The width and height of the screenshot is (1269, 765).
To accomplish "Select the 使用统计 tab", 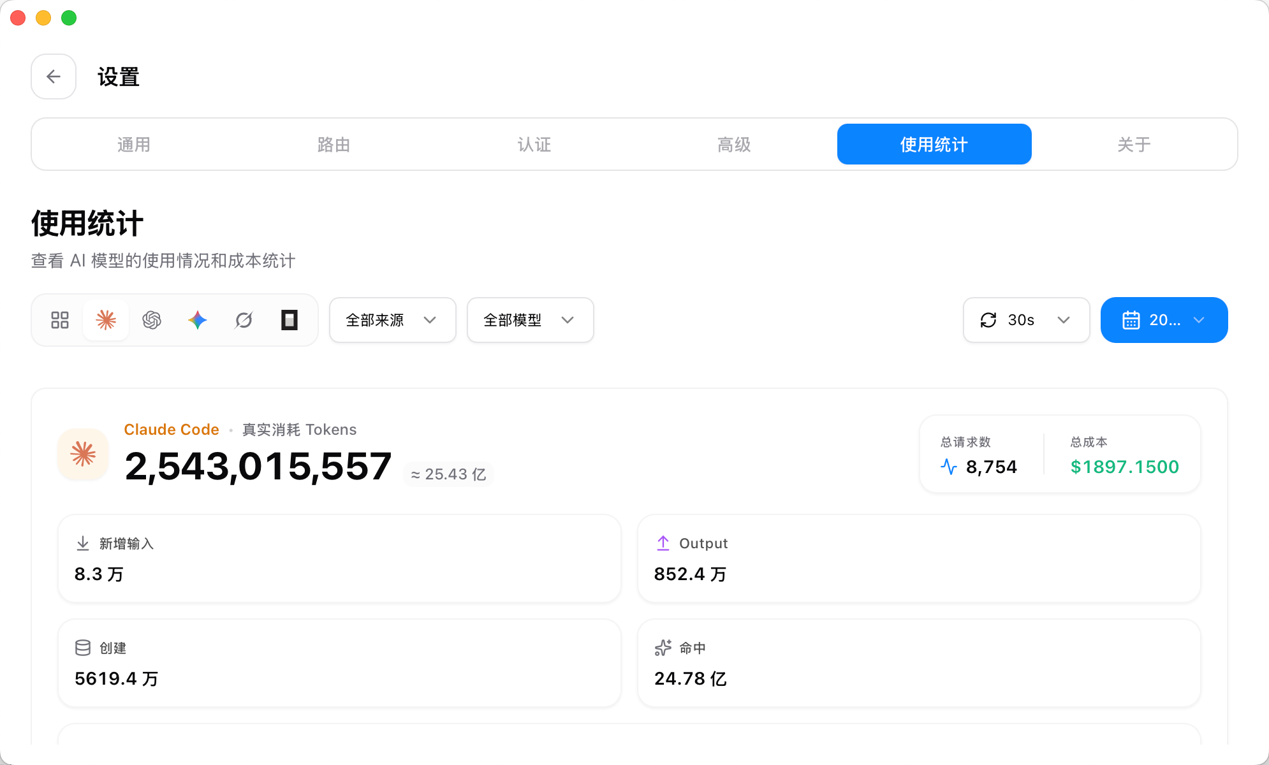I will (x=934, y=145).
